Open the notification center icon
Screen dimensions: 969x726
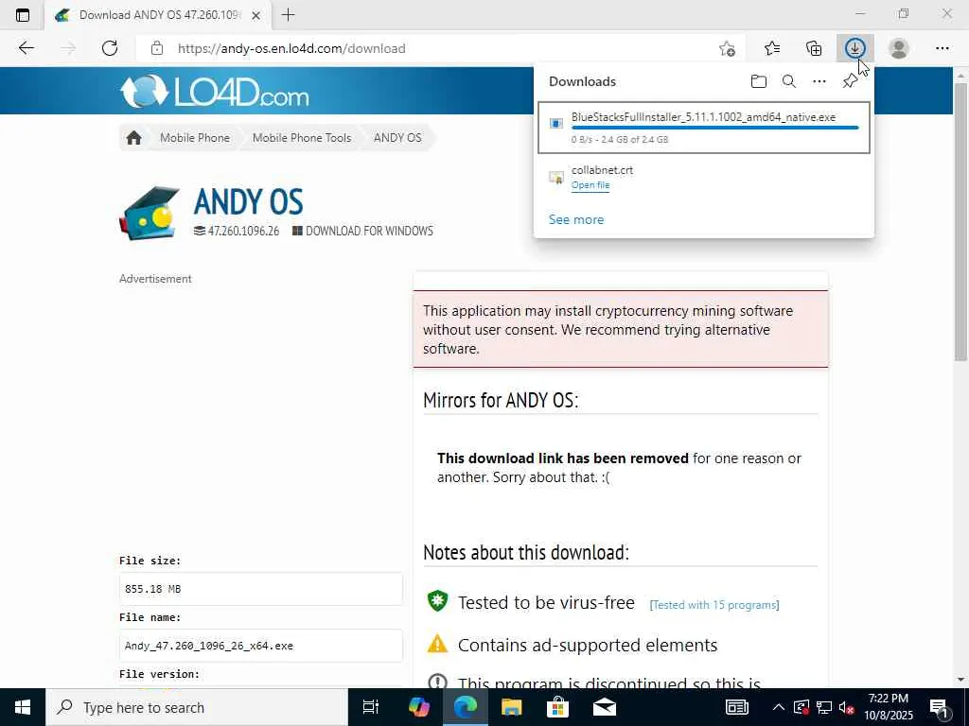click(940, 707)
